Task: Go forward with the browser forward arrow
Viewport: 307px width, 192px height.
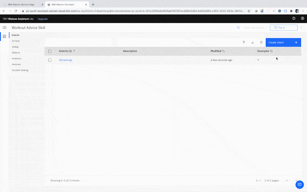Action: (x=10, y=11)
